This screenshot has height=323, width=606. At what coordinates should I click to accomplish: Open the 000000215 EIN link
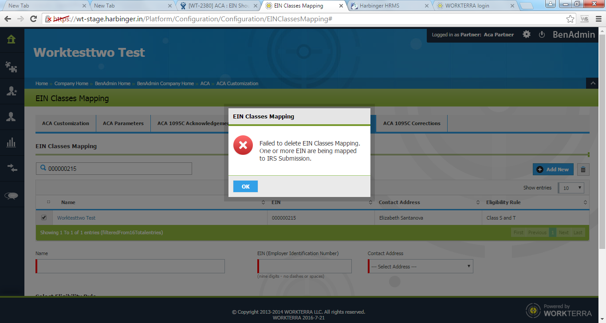click(284, 218)
